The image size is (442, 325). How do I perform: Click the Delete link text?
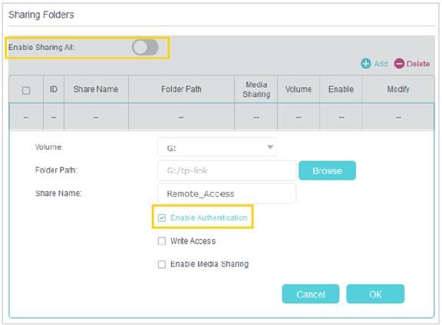tap(418, 64)
